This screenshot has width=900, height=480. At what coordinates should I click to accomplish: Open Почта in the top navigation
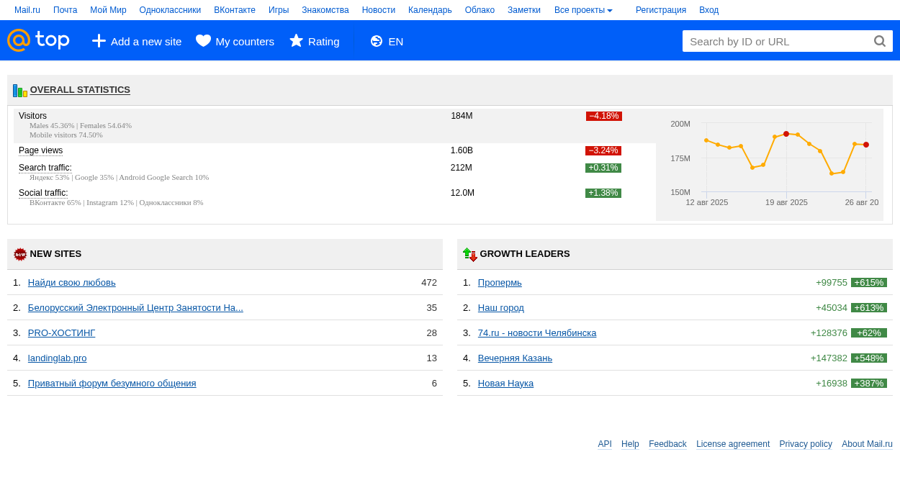point(66,10)
